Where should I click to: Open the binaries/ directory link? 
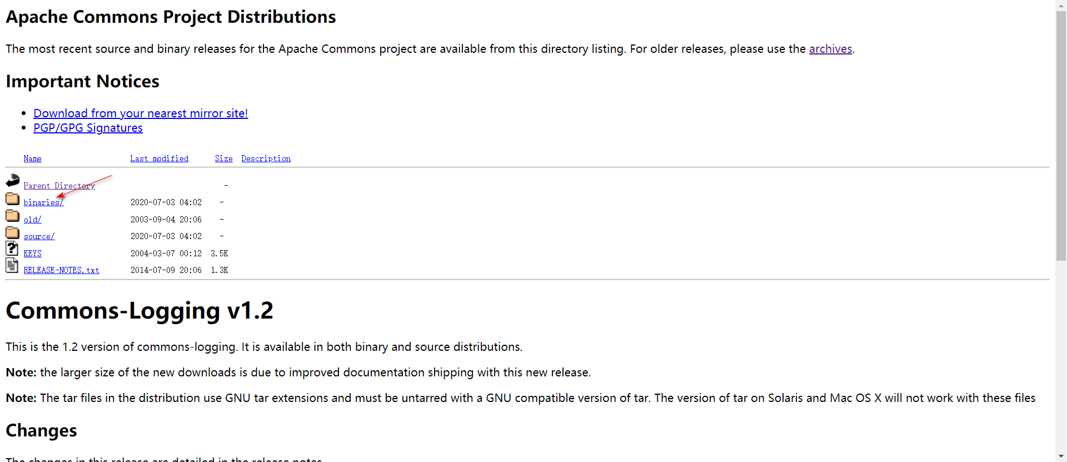coord(43,203)
